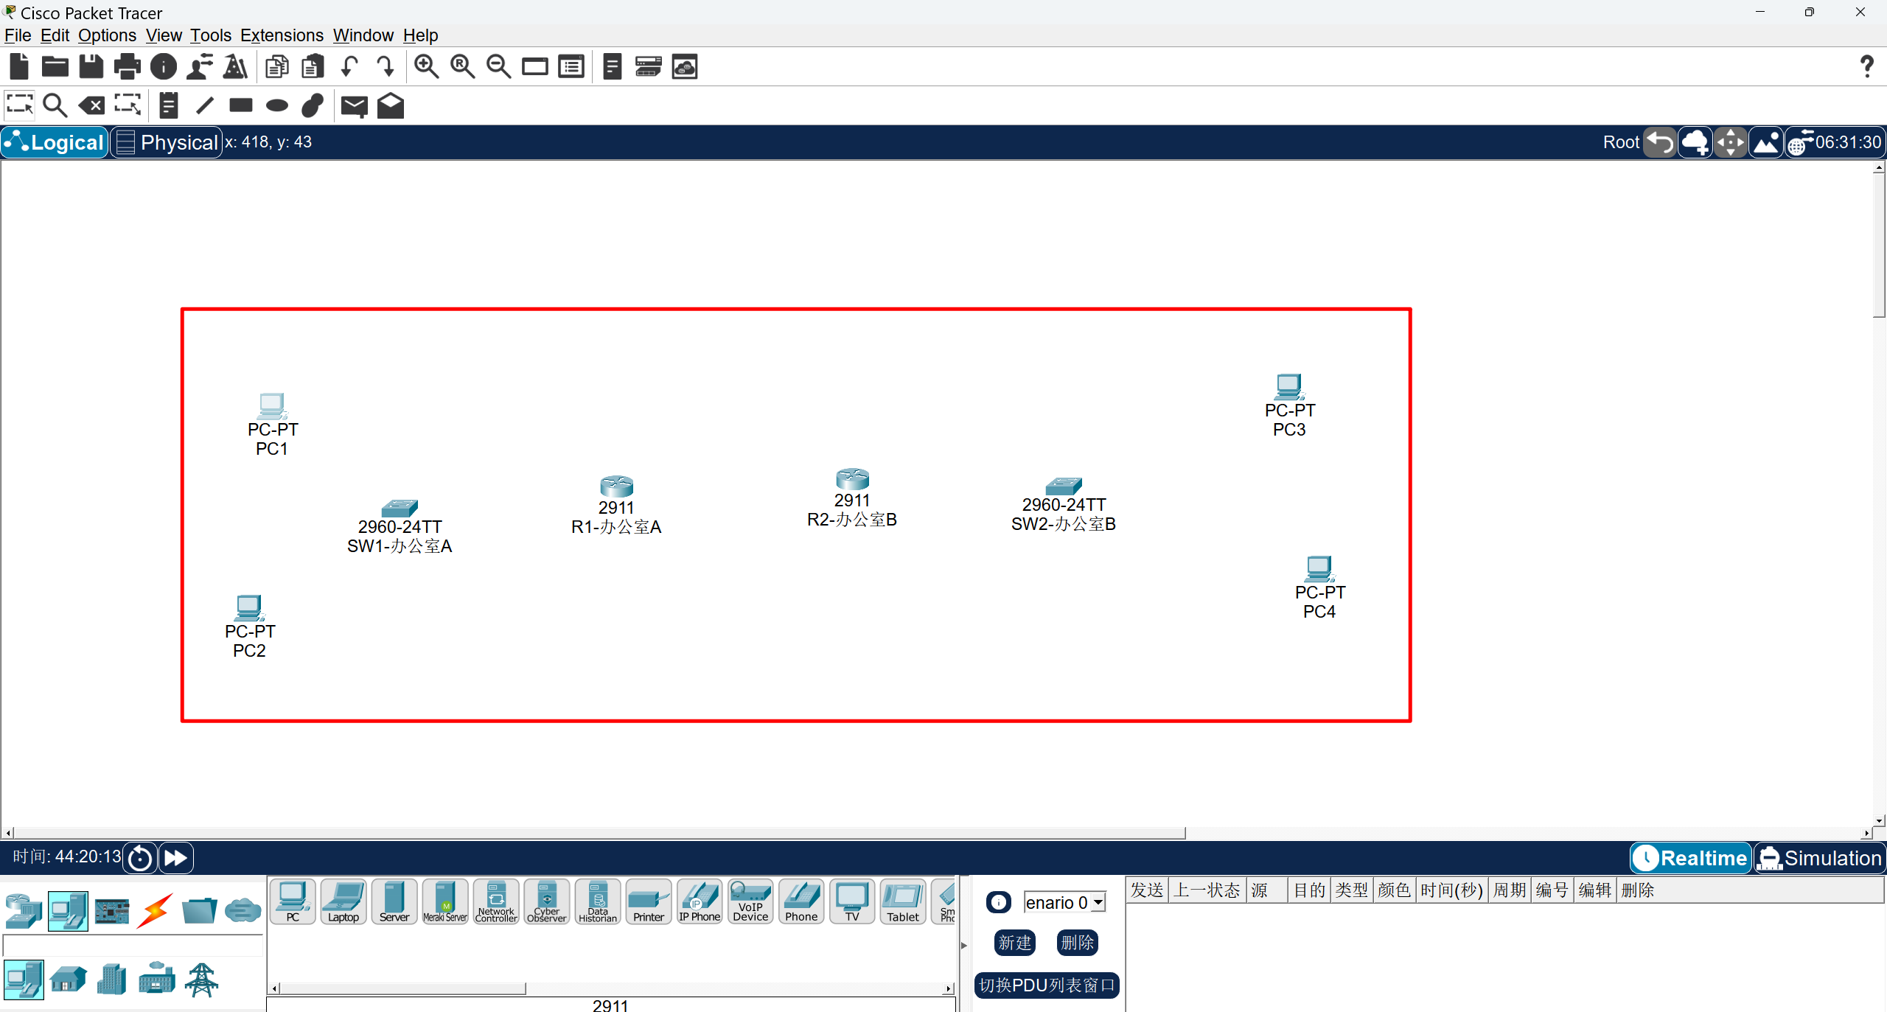Open the Tools menu
Viewport: 1887px width, 1012px height.
point(211,35)
